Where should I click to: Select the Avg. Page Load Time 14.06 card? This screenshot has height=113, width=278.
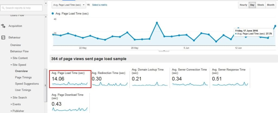pos(70,79)
